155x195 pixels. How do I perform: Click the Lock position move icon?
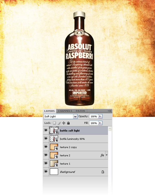point(64,123)
